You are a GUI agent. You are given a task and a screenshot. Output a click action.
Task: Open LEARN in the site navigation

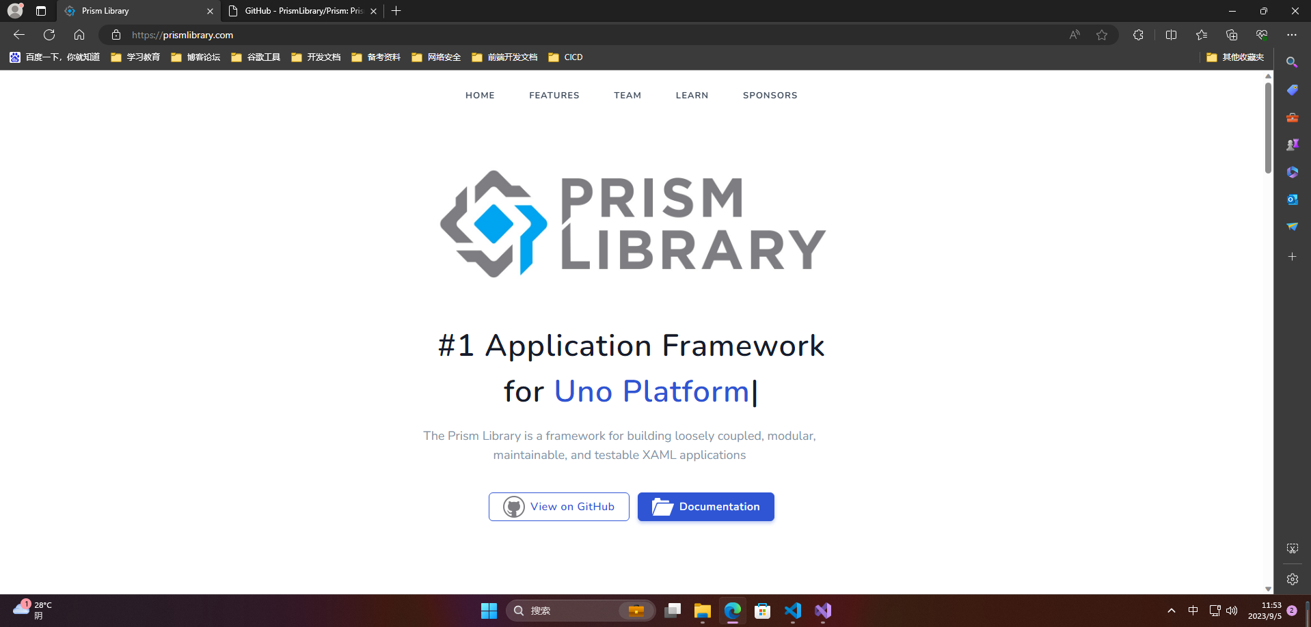(692, 96)
